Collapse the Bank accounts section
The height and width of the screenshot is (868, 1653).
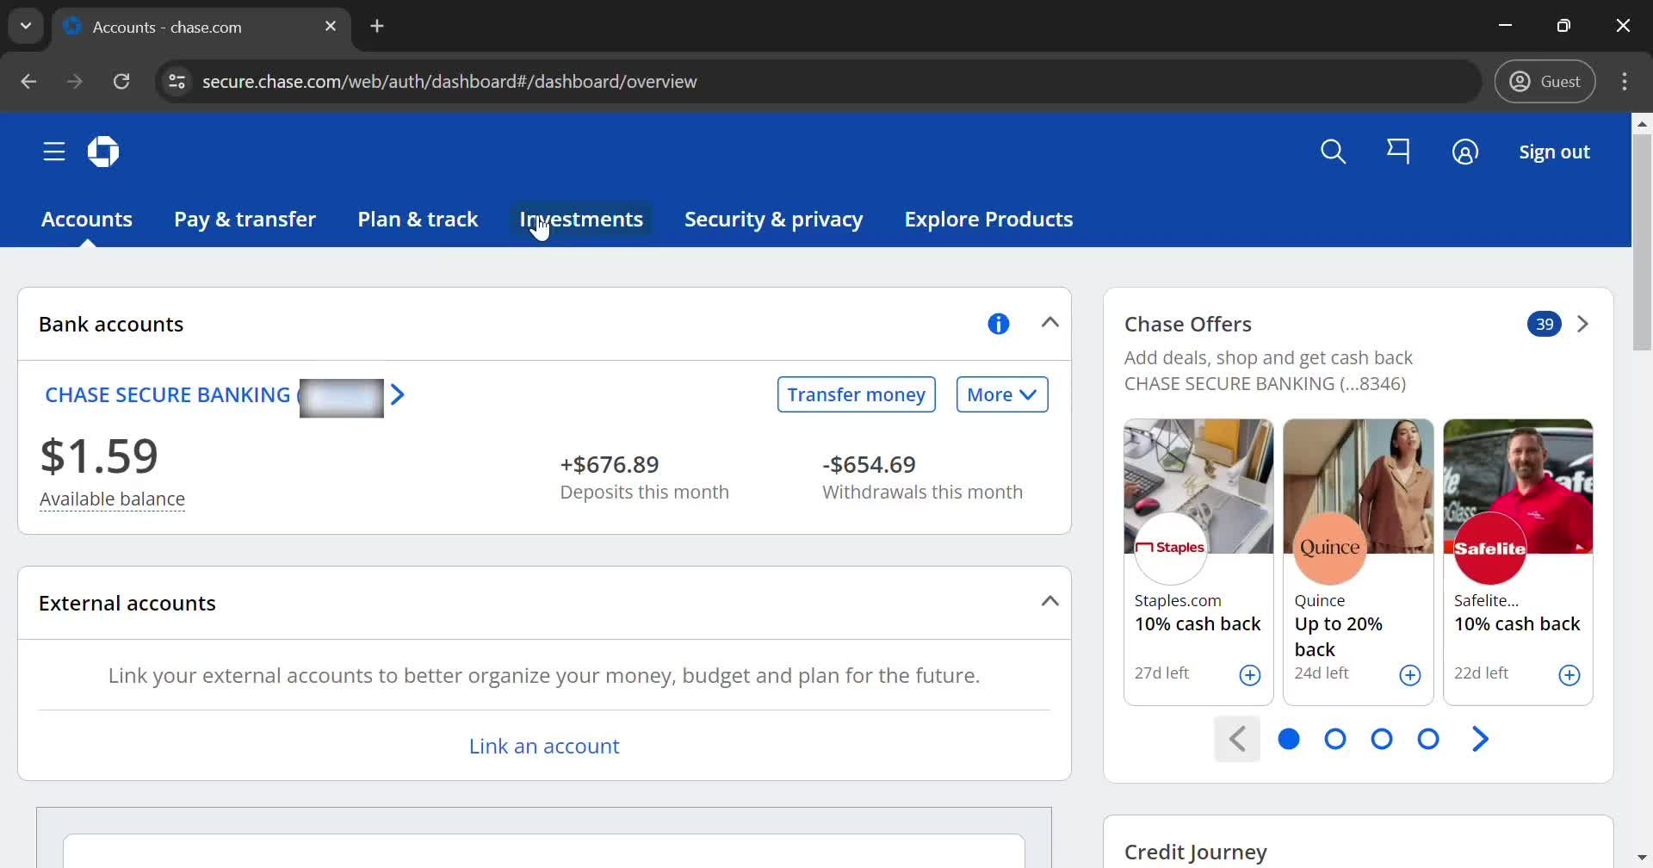(1049, 323)
